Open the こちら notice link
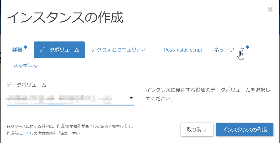280x143 pixels. click(28, 133)
